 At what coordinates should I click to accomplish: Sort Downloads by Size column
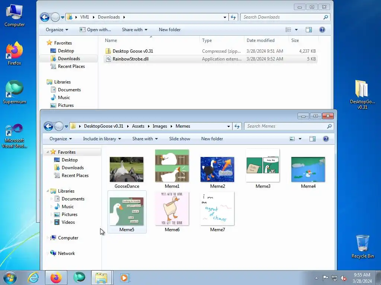[304, 40]
